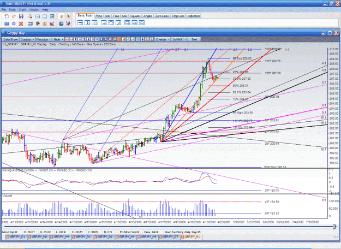This screenshot has width=341, height=249.
Task: Select the GBPJPY_H1 chart tab
Action: (x=191, y=237)
